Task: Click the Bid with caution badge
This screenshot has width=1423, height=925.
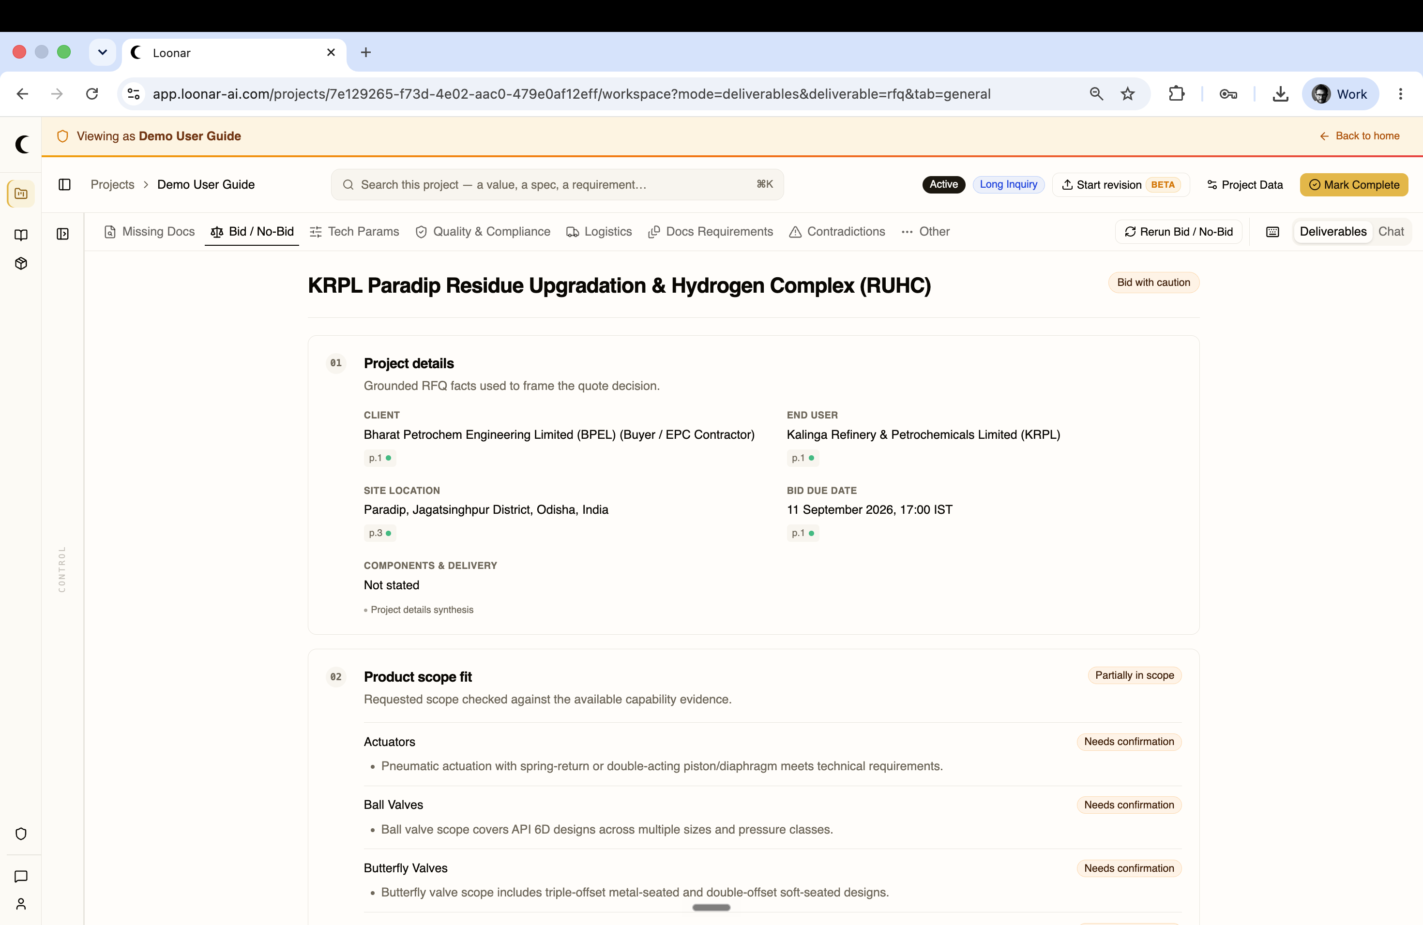Action: click(1153, 283)
